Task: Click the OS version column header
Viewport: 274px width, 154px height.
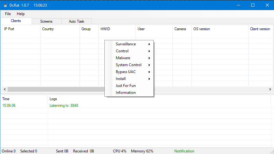Action: pyautogui.click(x=220, y=29)
